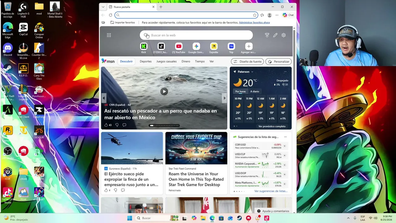This screenshot has width=396, height=223.
Task: Select the Nueva pestaña browser tab
Action: [131, 7]
